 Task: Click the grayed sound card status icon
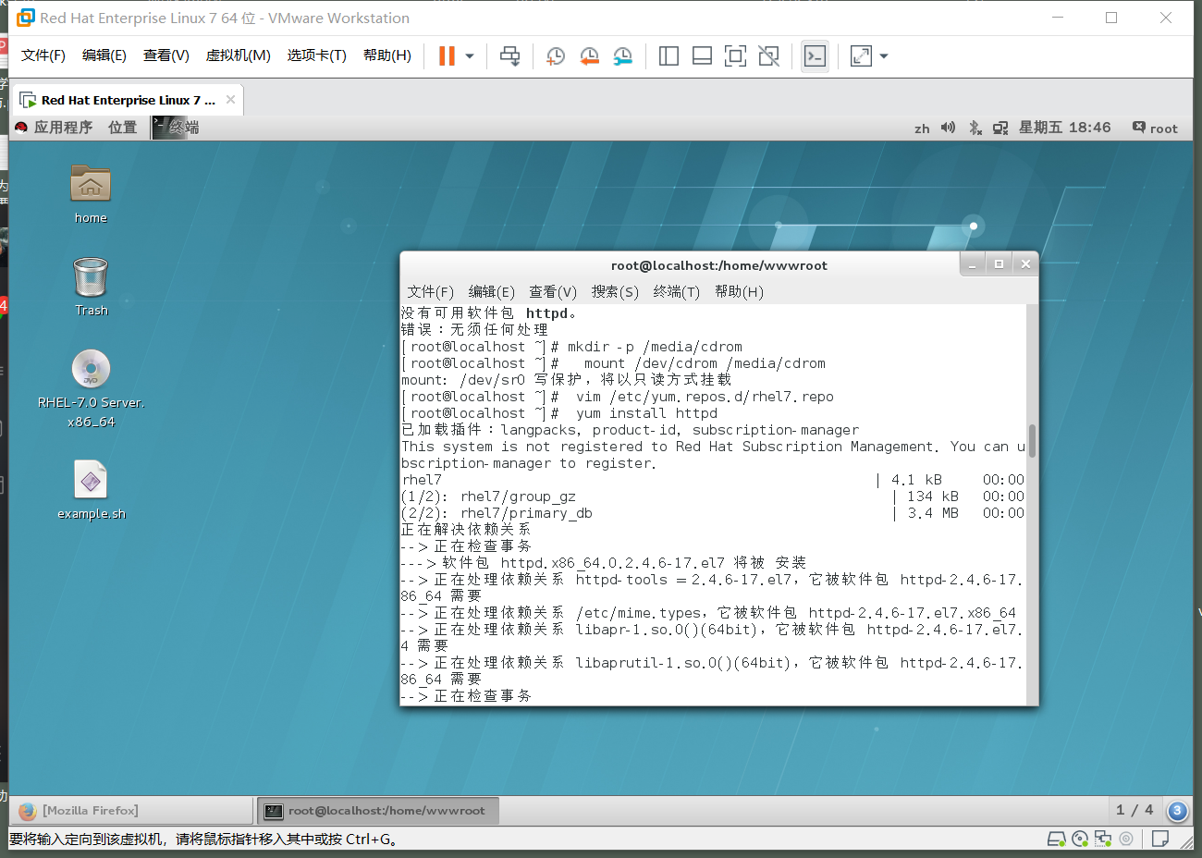(x=1126, y=839)
